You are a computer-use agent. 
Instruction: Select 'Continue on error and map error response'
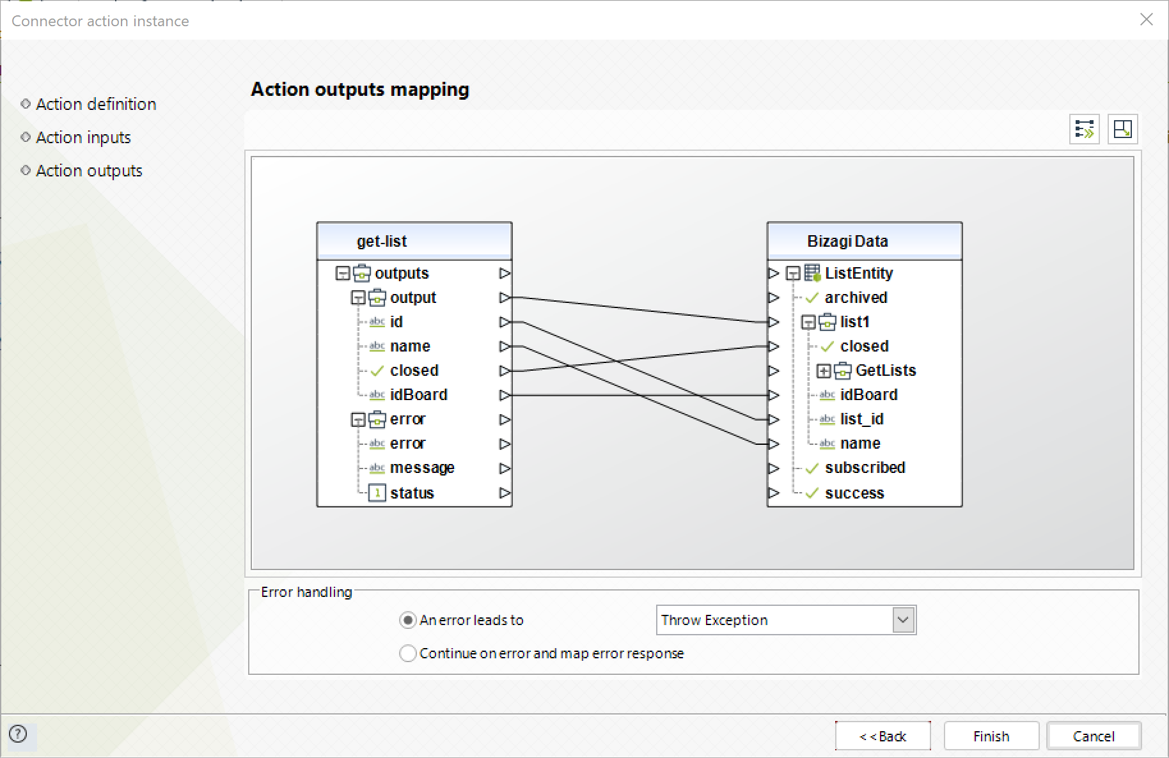407,653
